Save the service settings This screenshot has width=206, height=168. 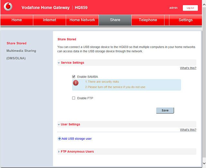pos(165,110)
